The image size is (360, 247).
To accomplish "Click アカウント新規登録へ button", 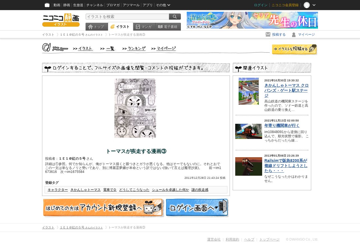I will click(103, 208).
